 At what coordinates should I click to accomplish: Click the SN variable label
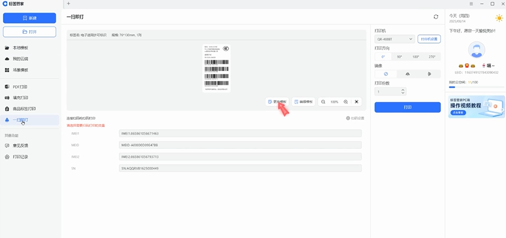pyautogui.click(x=73, y=168)
